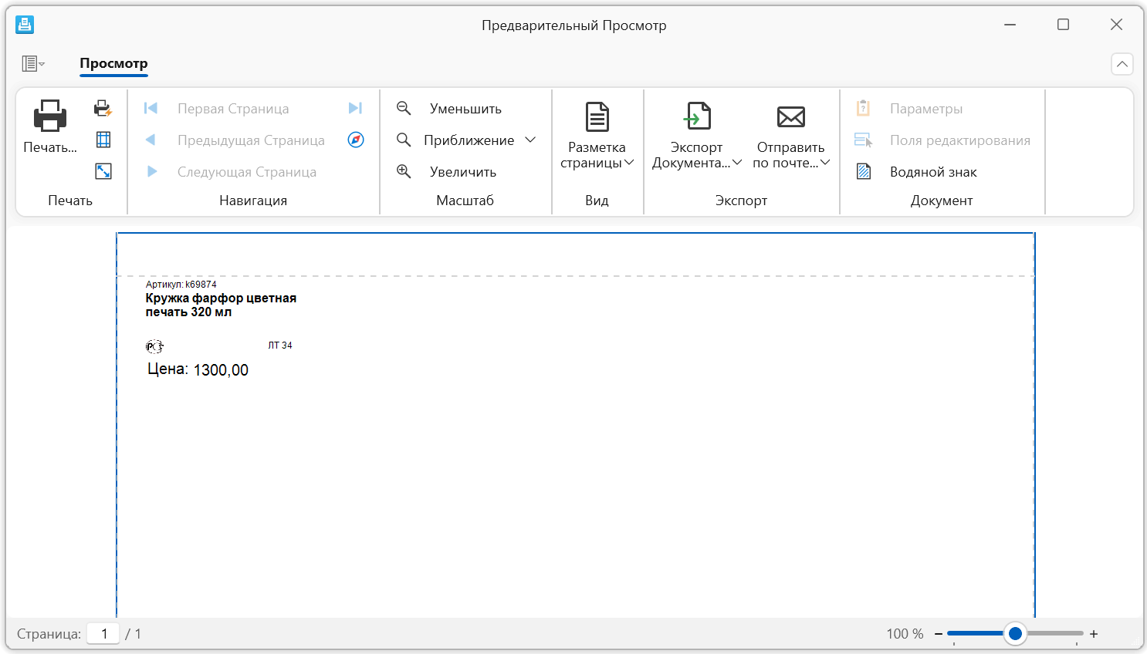This screenshot has height=654, width=1147.
Task: Click the plus button of zoom slider
Action: (1094, 634)
